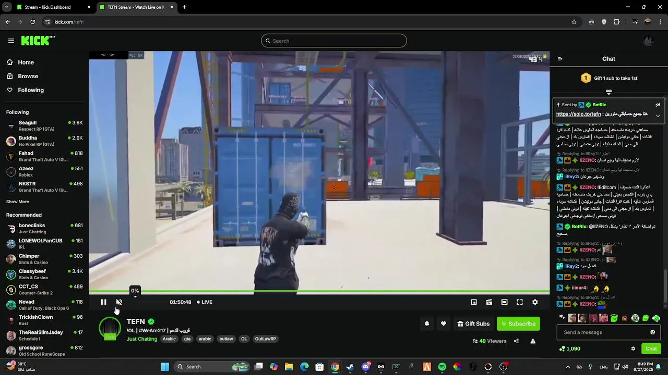Viewport: 668px width, 375px height.
Task: Click the site info icon in address bar
Action: click(x=47, y=22)
